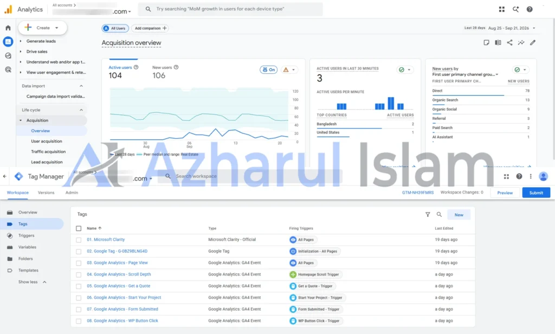Customize report with the pencil icon
555x334 pixels.
pos(533,42)
